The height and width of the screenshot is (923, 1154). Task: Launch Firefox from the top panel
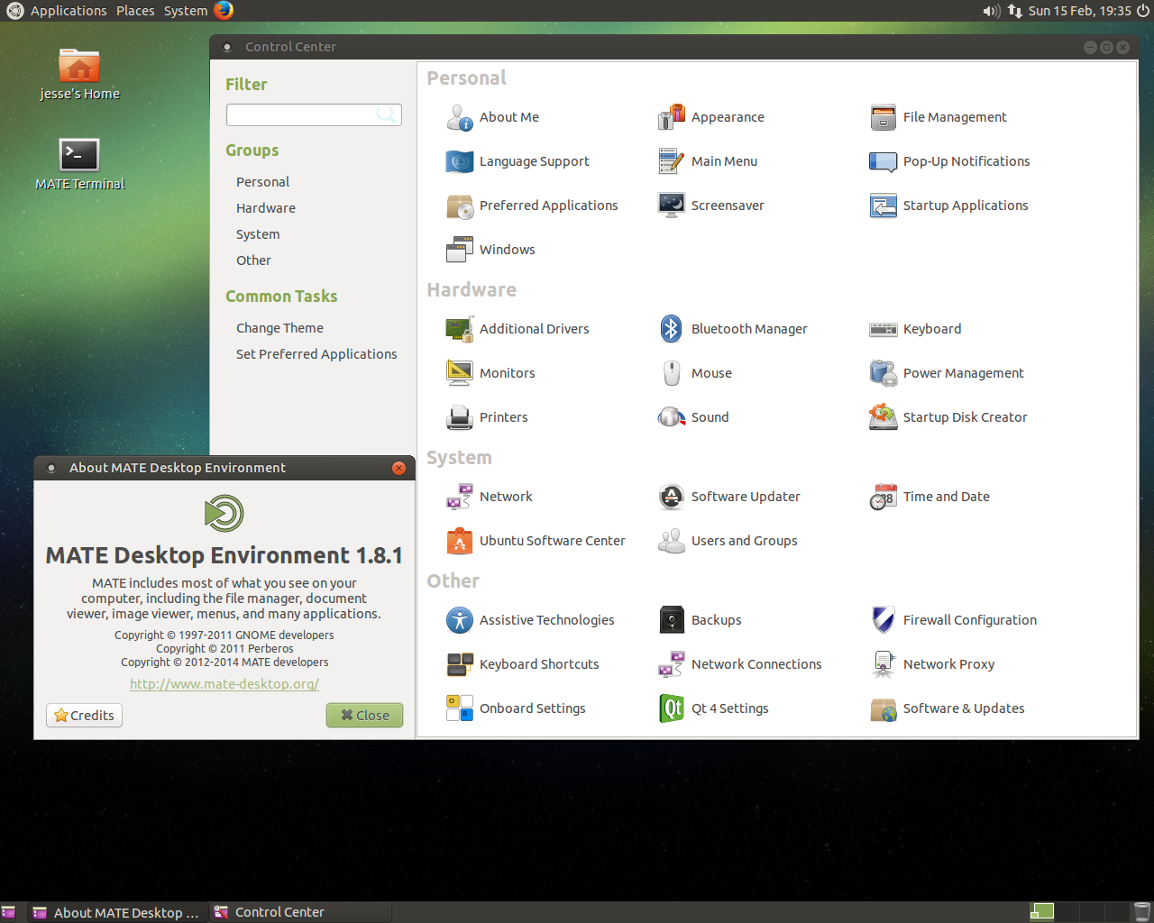(x=224, y=11)
